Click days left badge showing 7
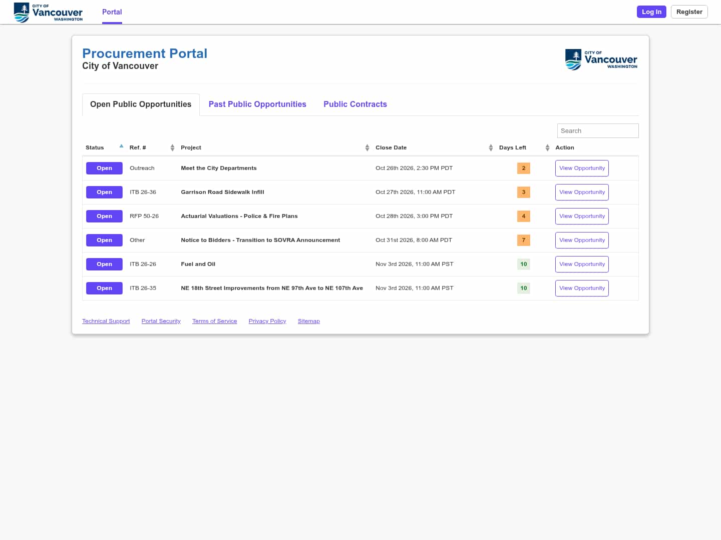Image resolution: width=721 pixels, height=540 pixels. (x=524, y=240)
